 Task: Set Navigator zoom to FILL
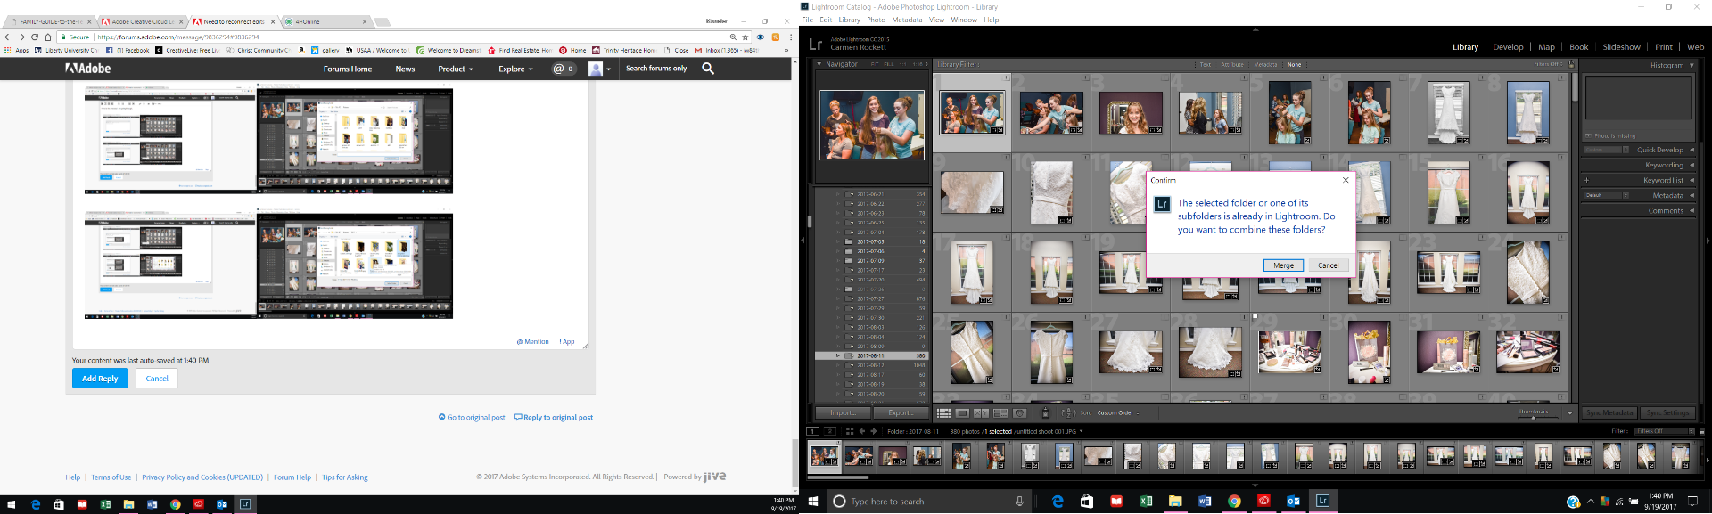[x=888, y=64]
